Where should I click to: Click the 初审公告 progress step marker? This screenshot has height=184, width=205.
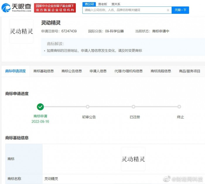(88, 107)
